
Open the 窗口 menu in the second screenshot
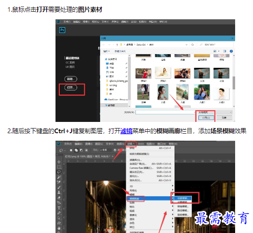162,144
